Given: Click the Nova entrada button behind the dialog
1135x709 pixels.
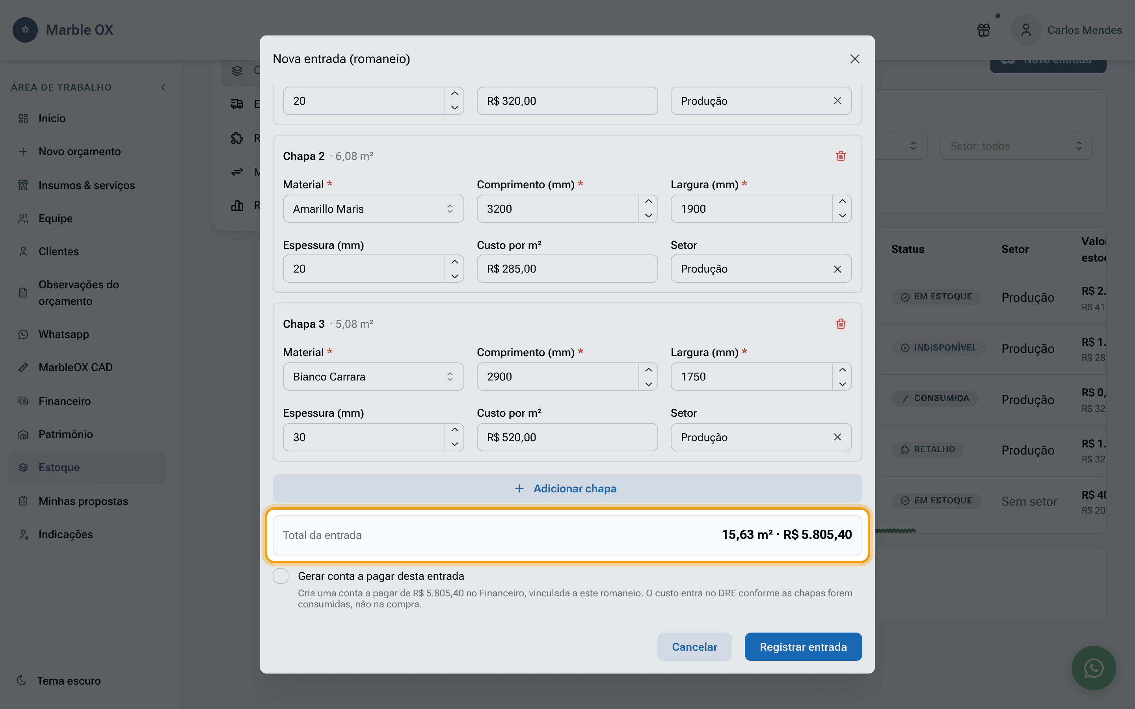Looking at the screenshot, I should (1048, 66).
